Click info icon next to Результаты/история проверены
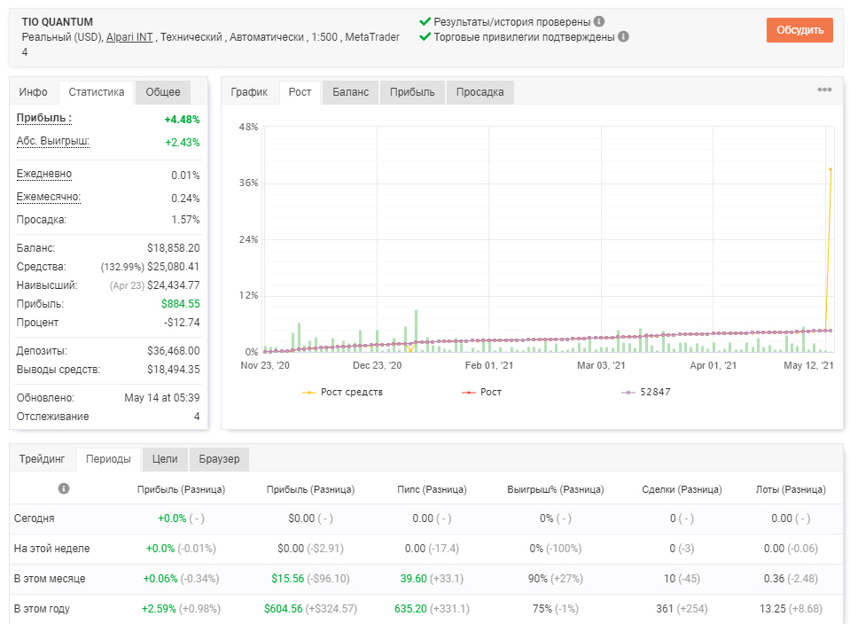This screenshot has height=624, width=850. tap(599, 21)
